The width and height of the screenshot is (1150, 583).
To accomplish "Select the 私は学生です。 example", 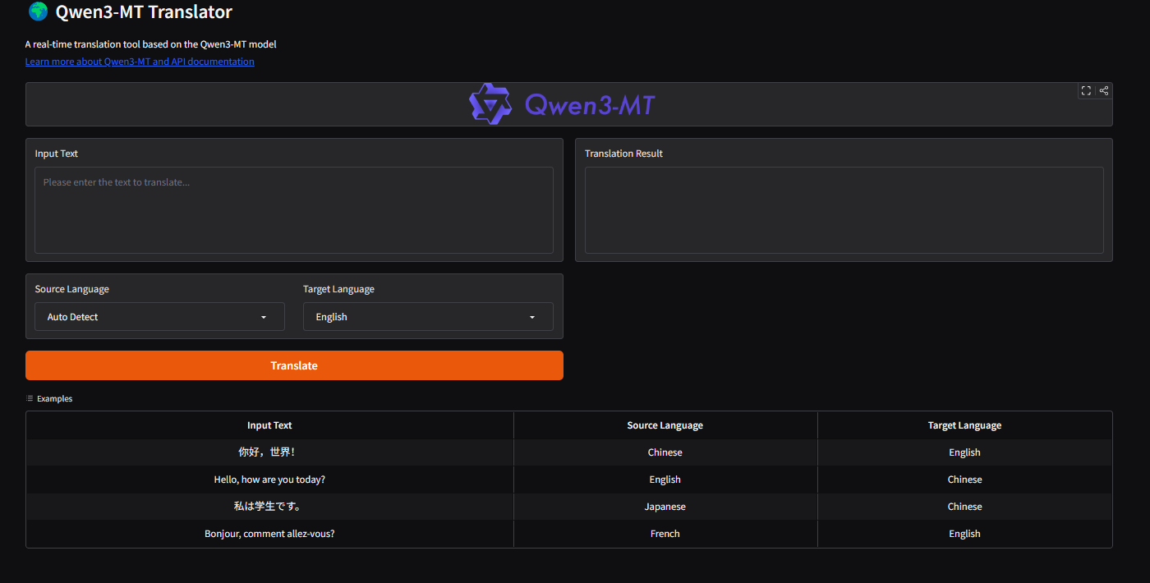I will 269,507.
